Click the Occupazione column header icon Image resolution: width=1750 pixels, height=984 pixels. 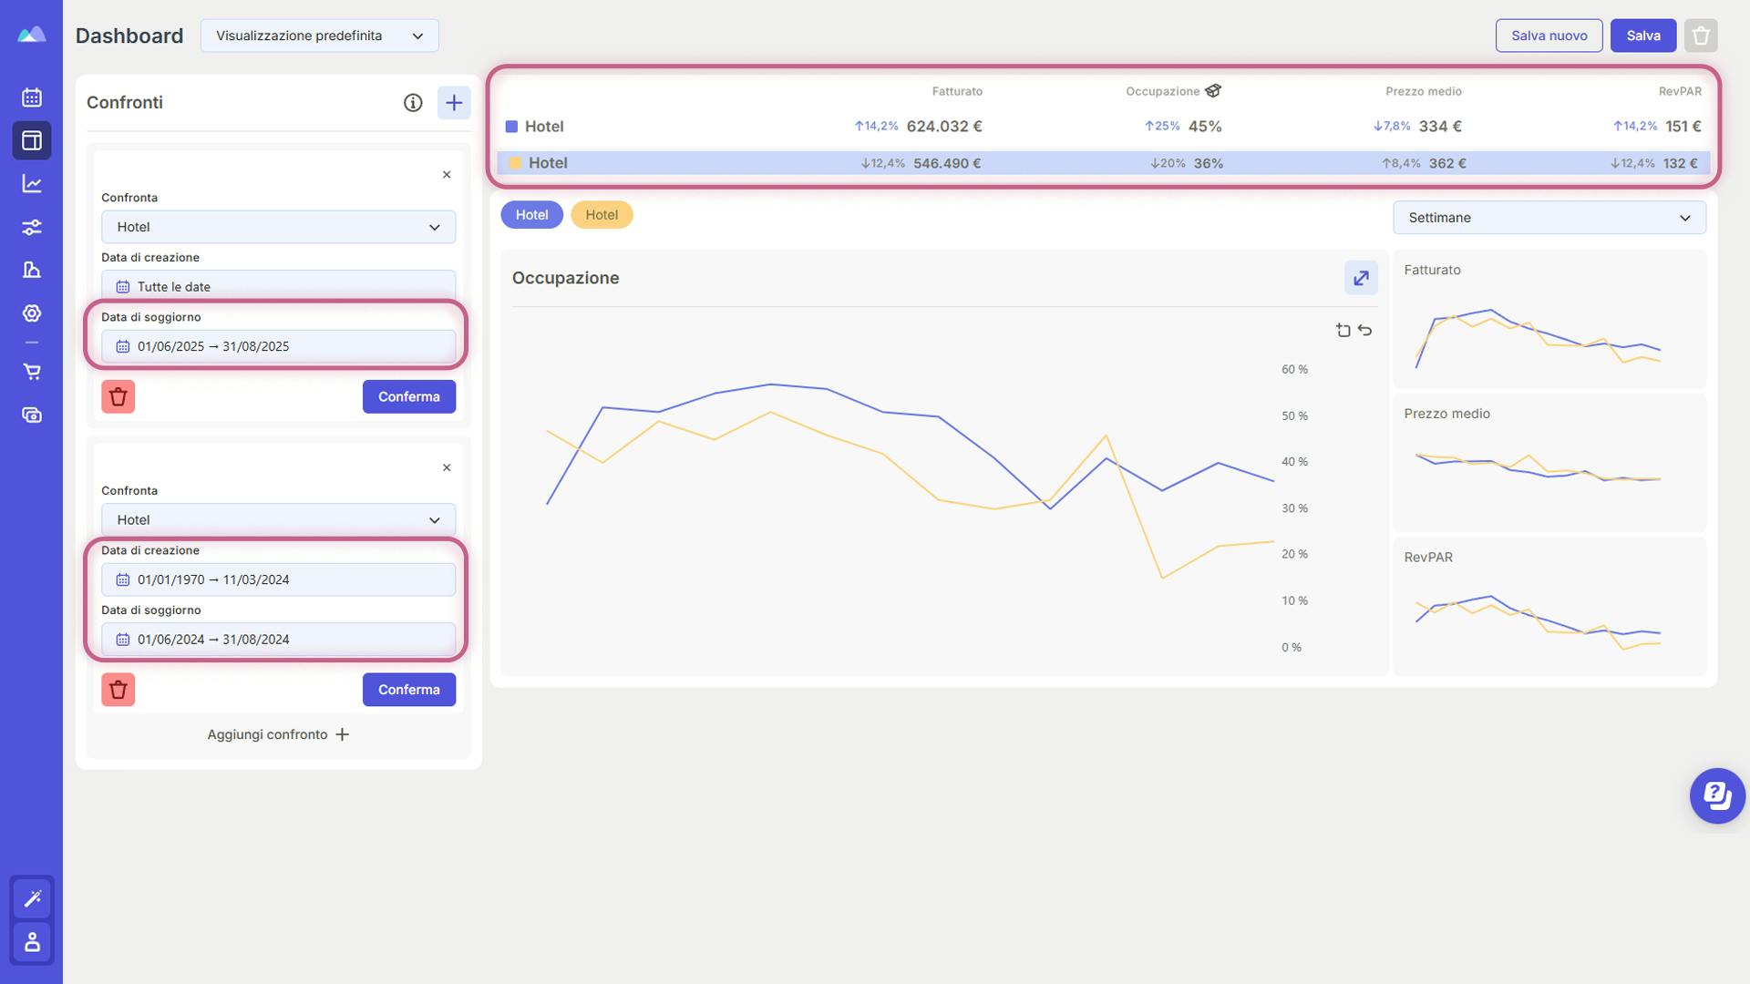pos(1213,91)
